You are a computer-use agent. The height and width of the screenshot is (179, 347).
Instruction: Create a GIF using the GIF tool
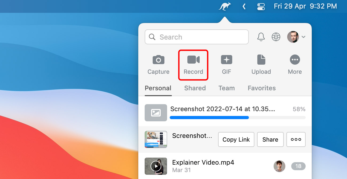point(226,64)
